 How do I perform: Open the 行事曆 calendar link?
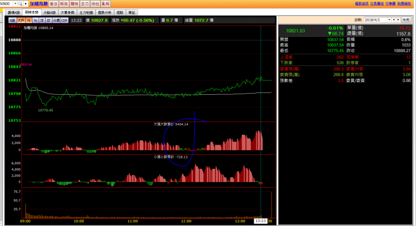pos(390,3)
